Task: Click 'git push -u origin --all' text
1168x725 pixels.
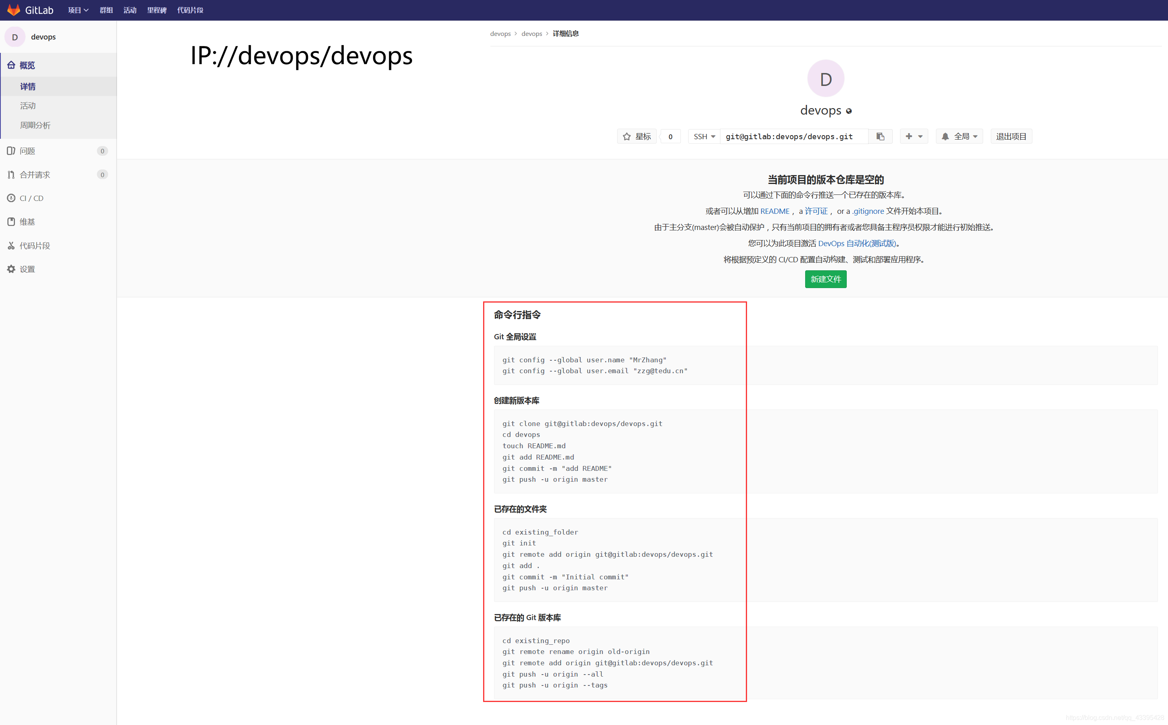Action: coord(553,674)
